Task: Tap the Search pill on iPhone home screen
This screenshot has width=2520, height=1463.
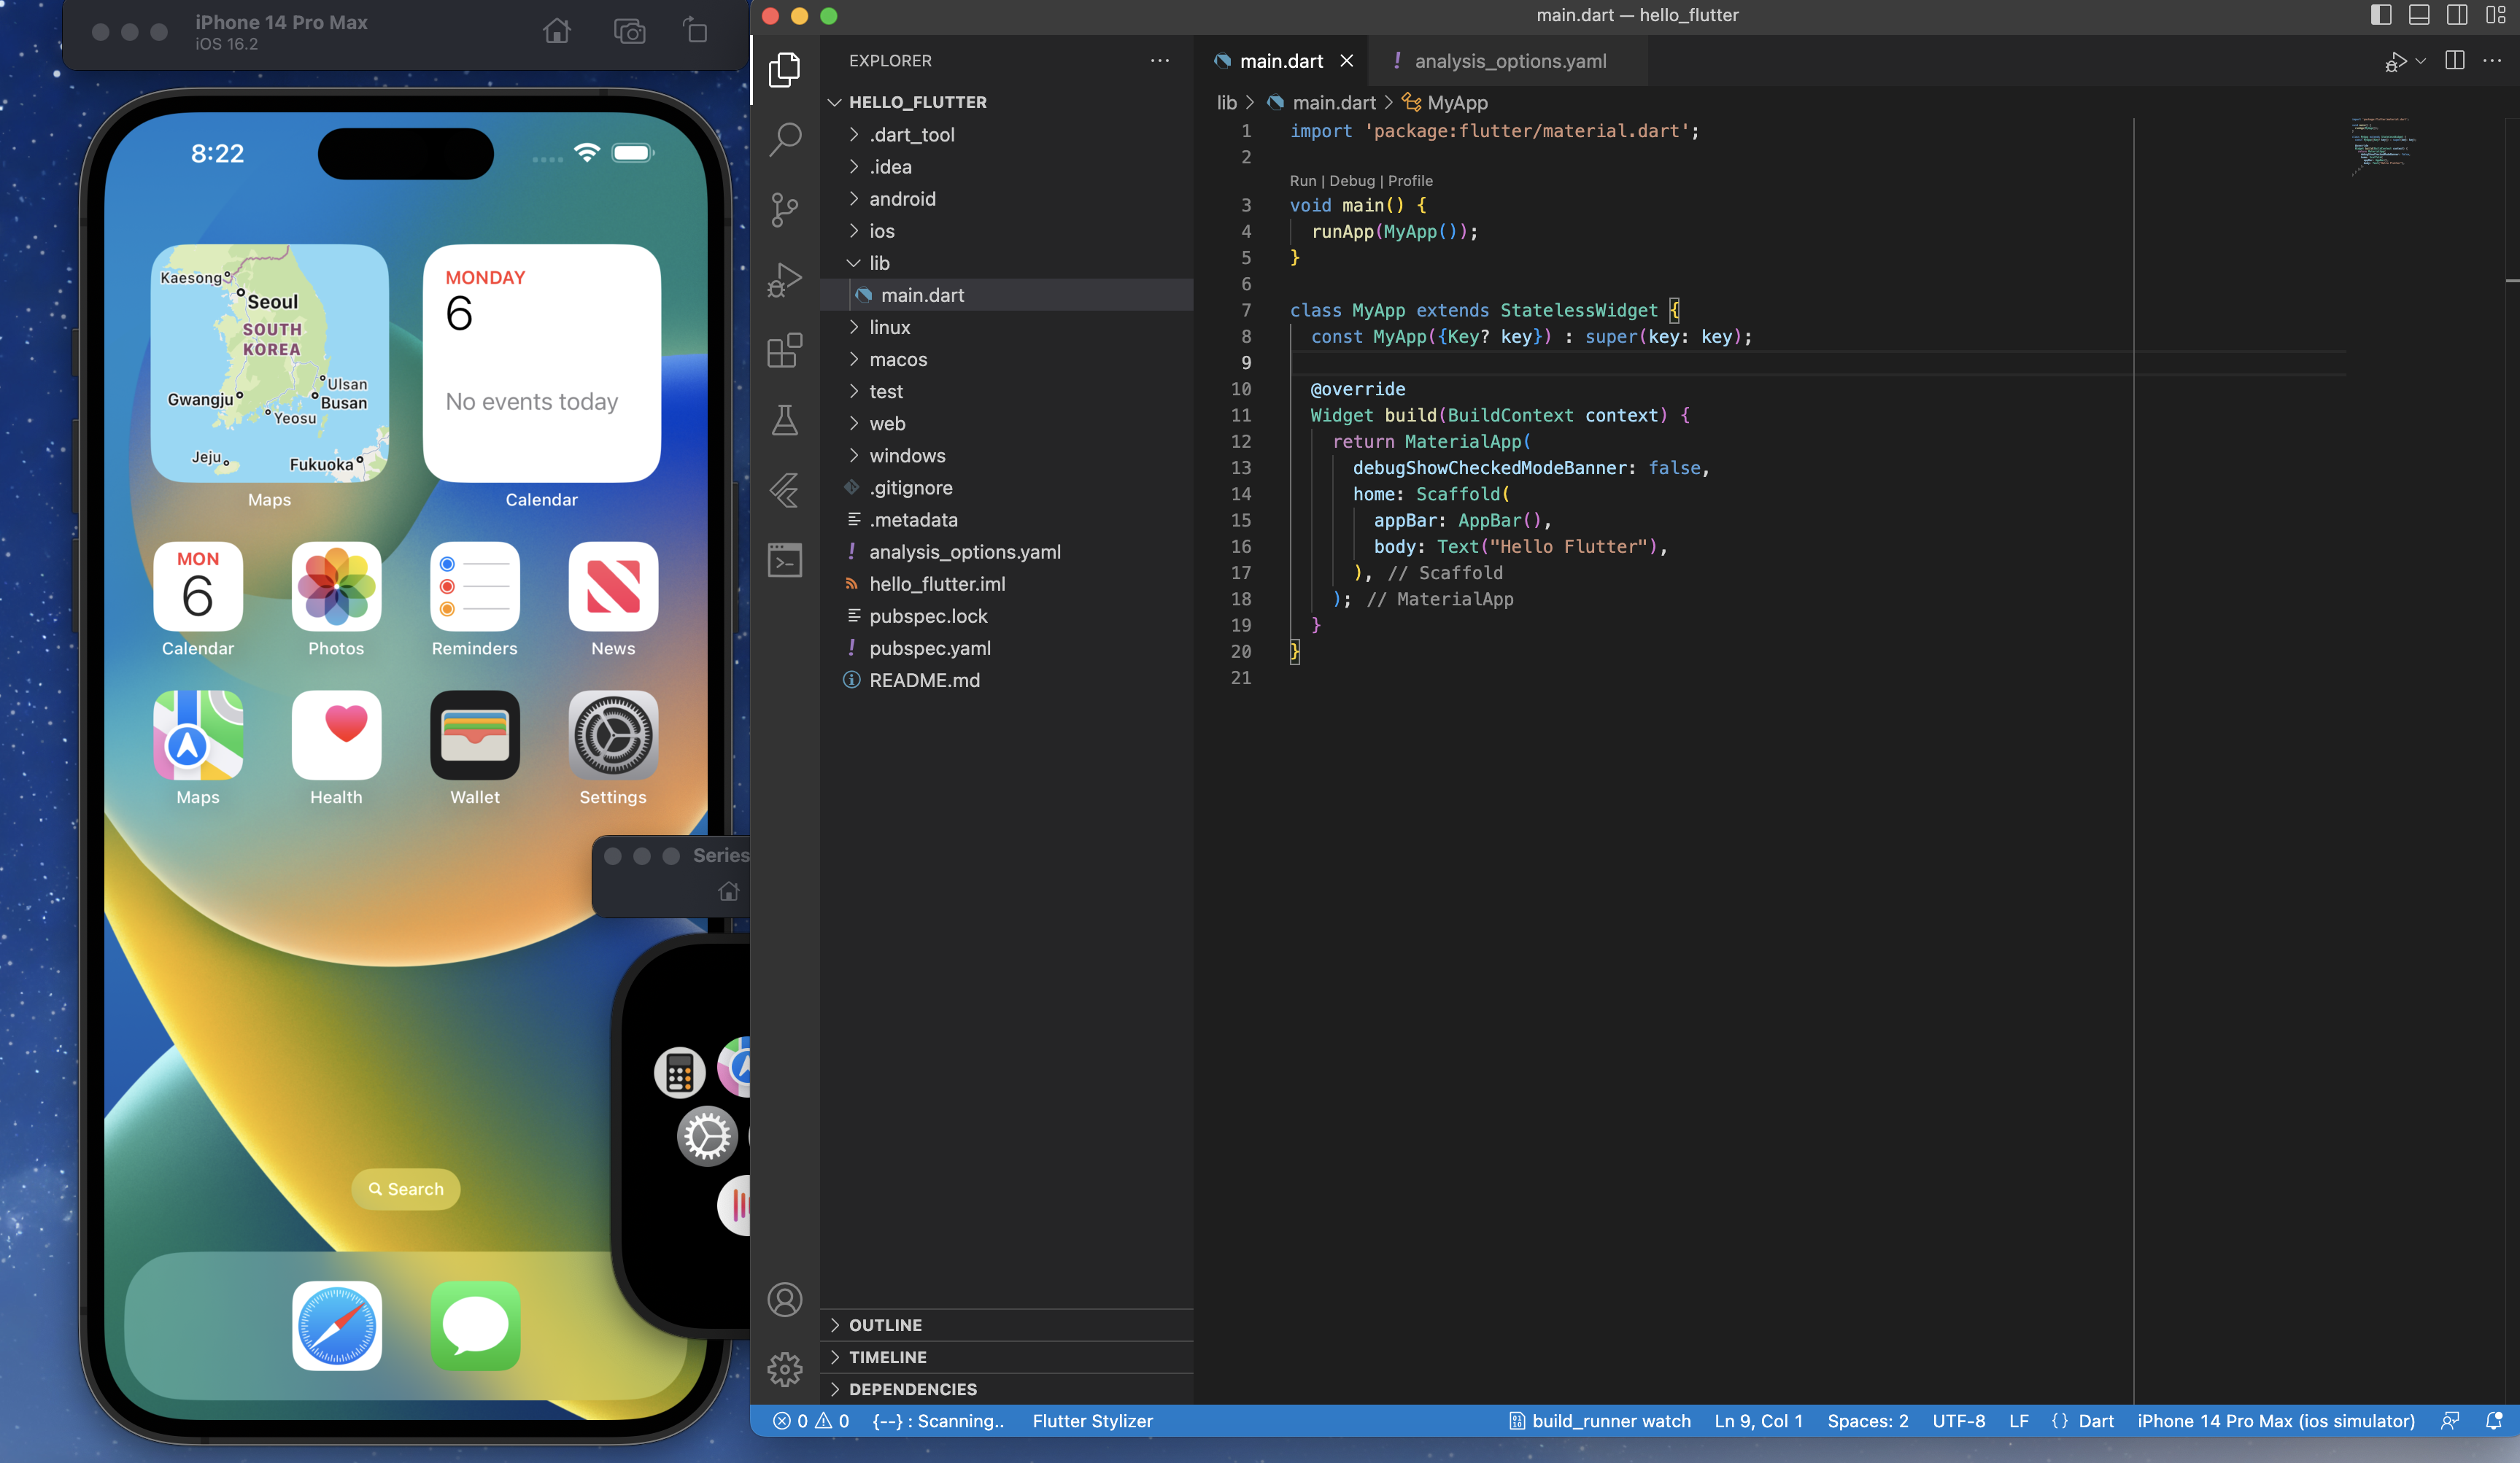Action: point(406,1188)
